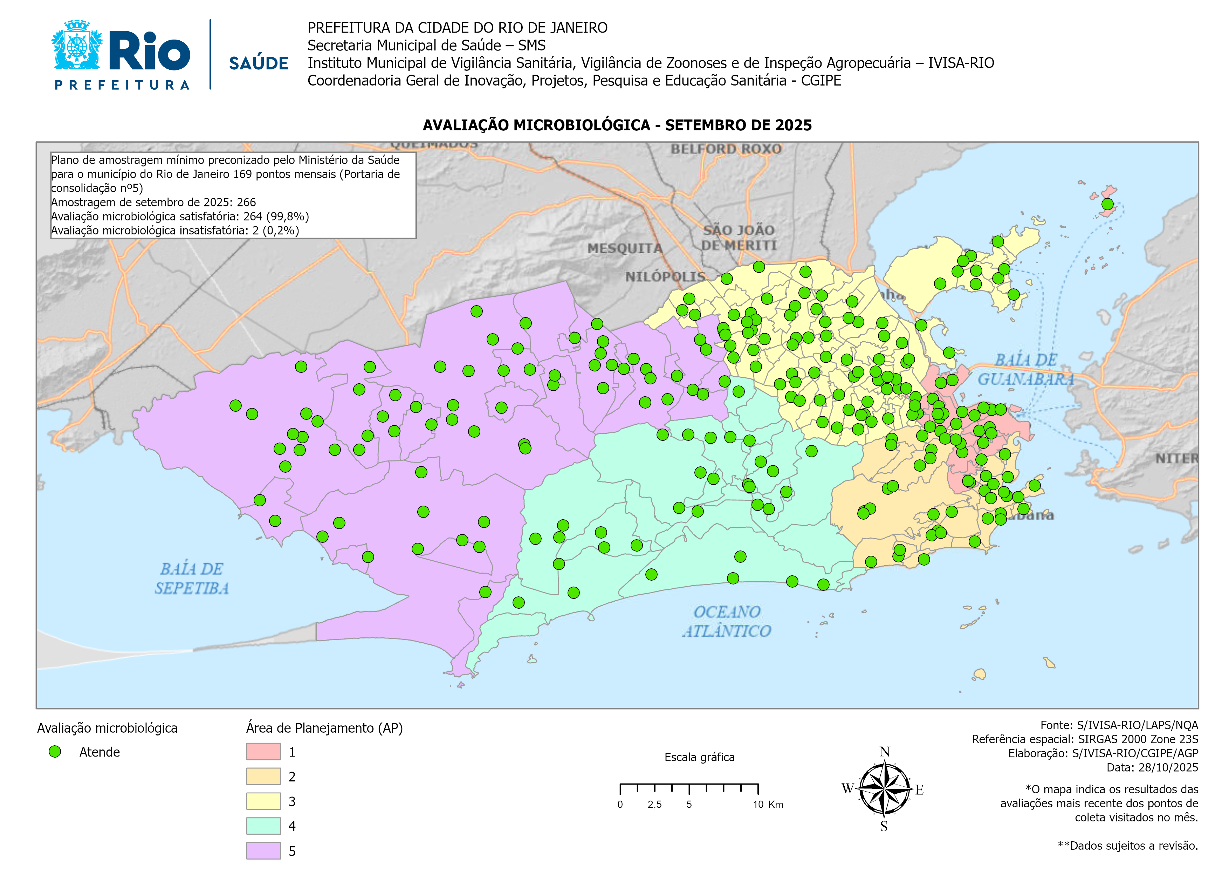Screen dimensions: 1229x869
Task: Click the Oceano Atlântico map label
Action: coord(726,621)
